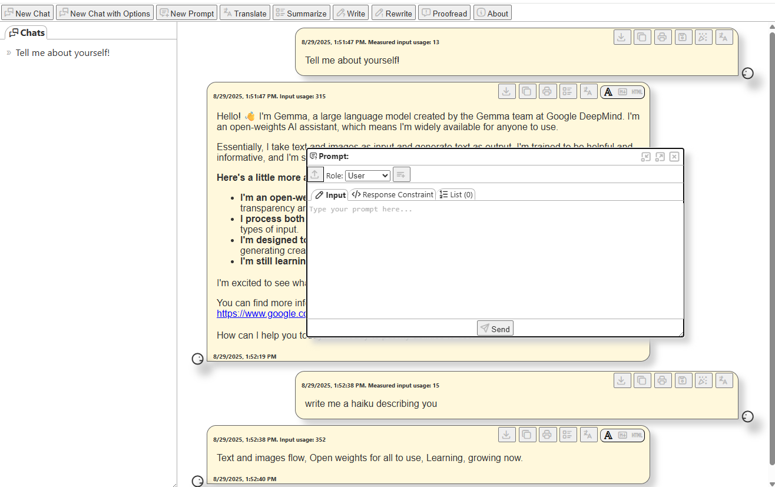Click add-to-list icon beside Role dropdown
The image size is (775, 487).
click(x=402, y=175)
